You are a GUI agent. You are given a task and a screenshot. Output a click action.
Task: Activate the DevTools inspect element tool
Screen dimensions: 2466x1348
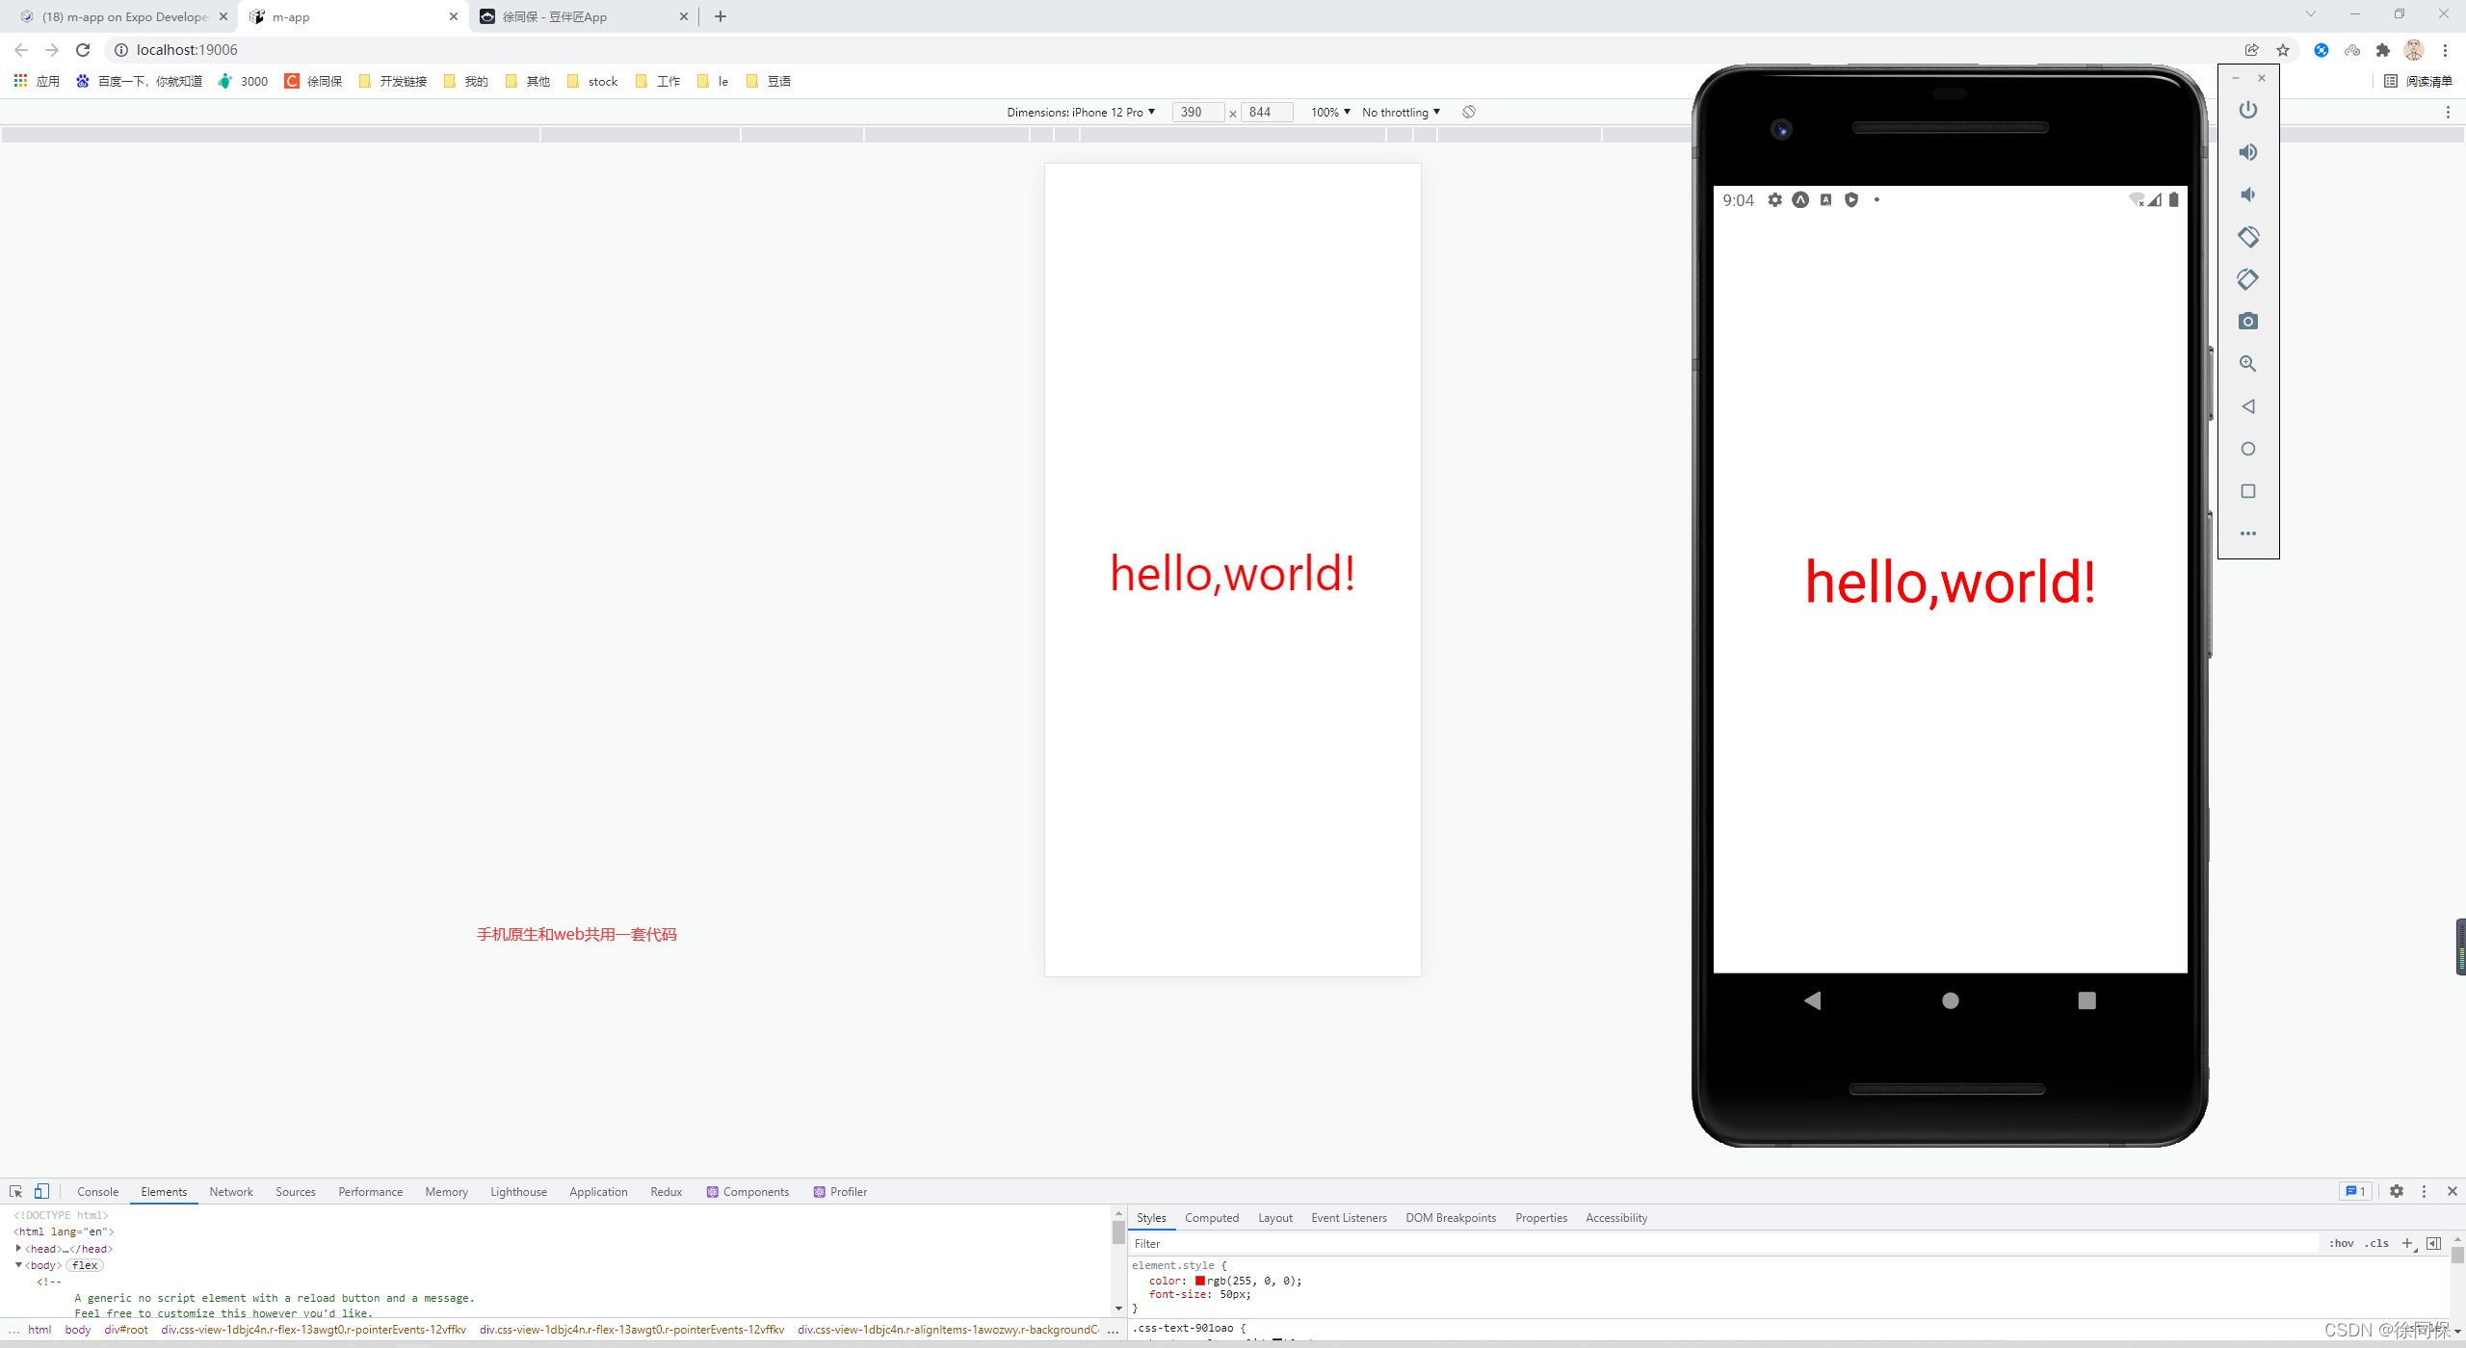click(x=15, y=1191)
